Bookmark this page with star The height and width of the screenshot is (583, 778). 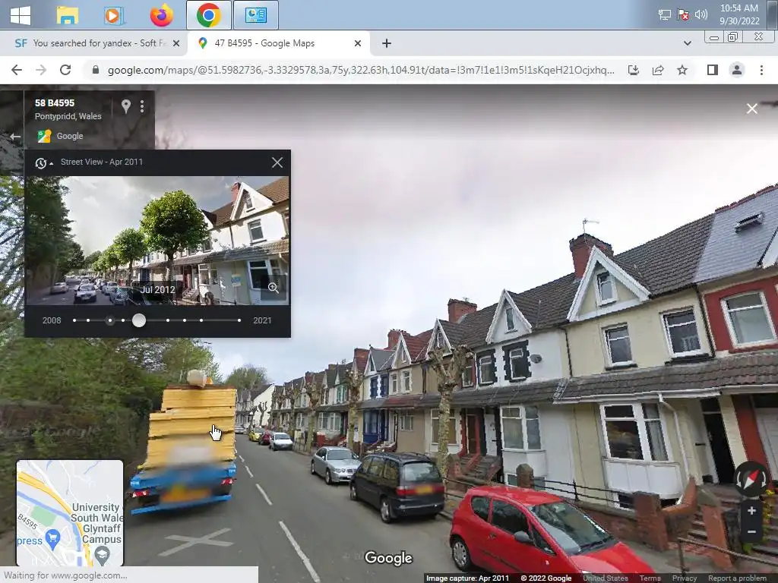(682, 70)
